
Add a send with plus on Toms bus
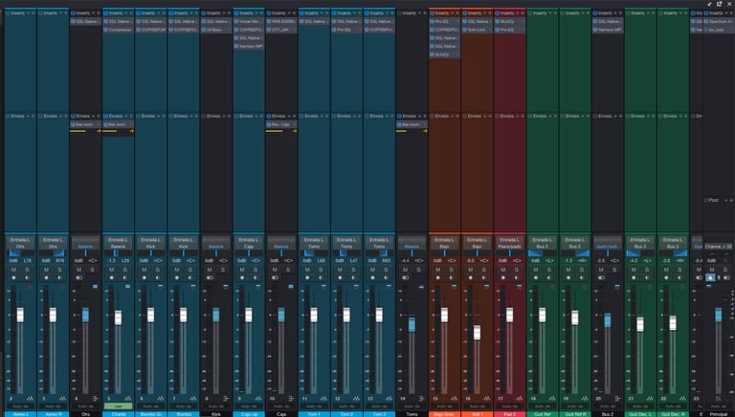coord(425,116)
